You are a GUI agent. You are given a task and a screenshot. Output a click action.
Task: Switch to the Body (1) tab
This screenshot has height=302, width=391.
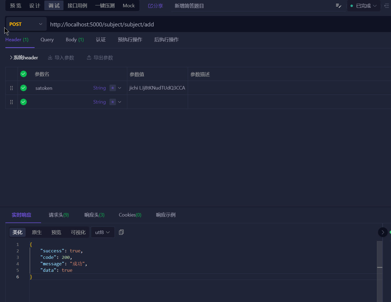pos(75,40)
